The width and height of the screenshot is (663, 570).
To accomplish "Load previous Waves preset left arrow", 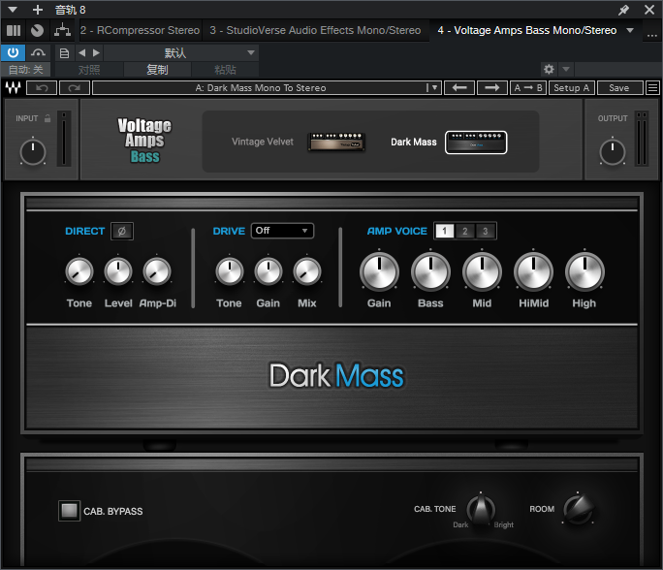I will 459,88.
